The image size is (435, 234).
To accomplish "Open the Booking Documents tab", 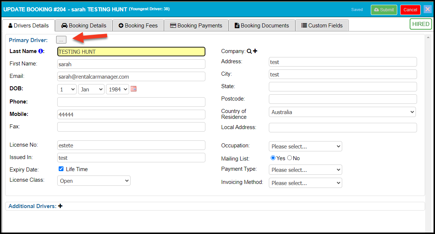I will point(262,26).
